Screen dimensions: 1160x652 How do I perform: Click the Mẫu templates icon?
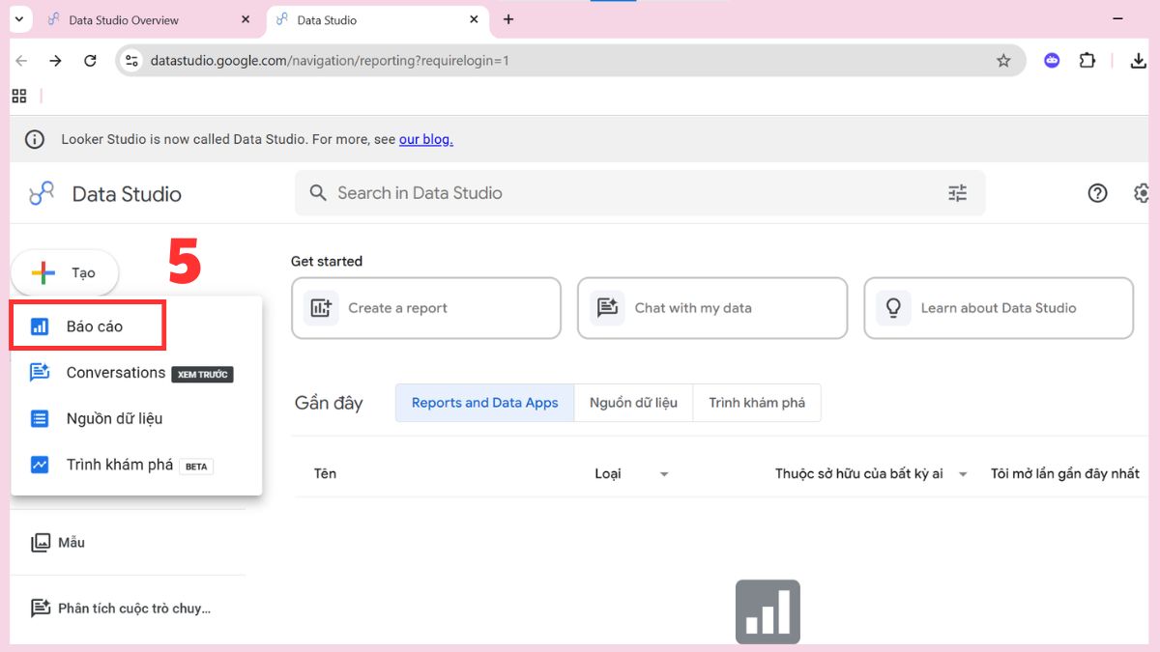pos(41,543)
